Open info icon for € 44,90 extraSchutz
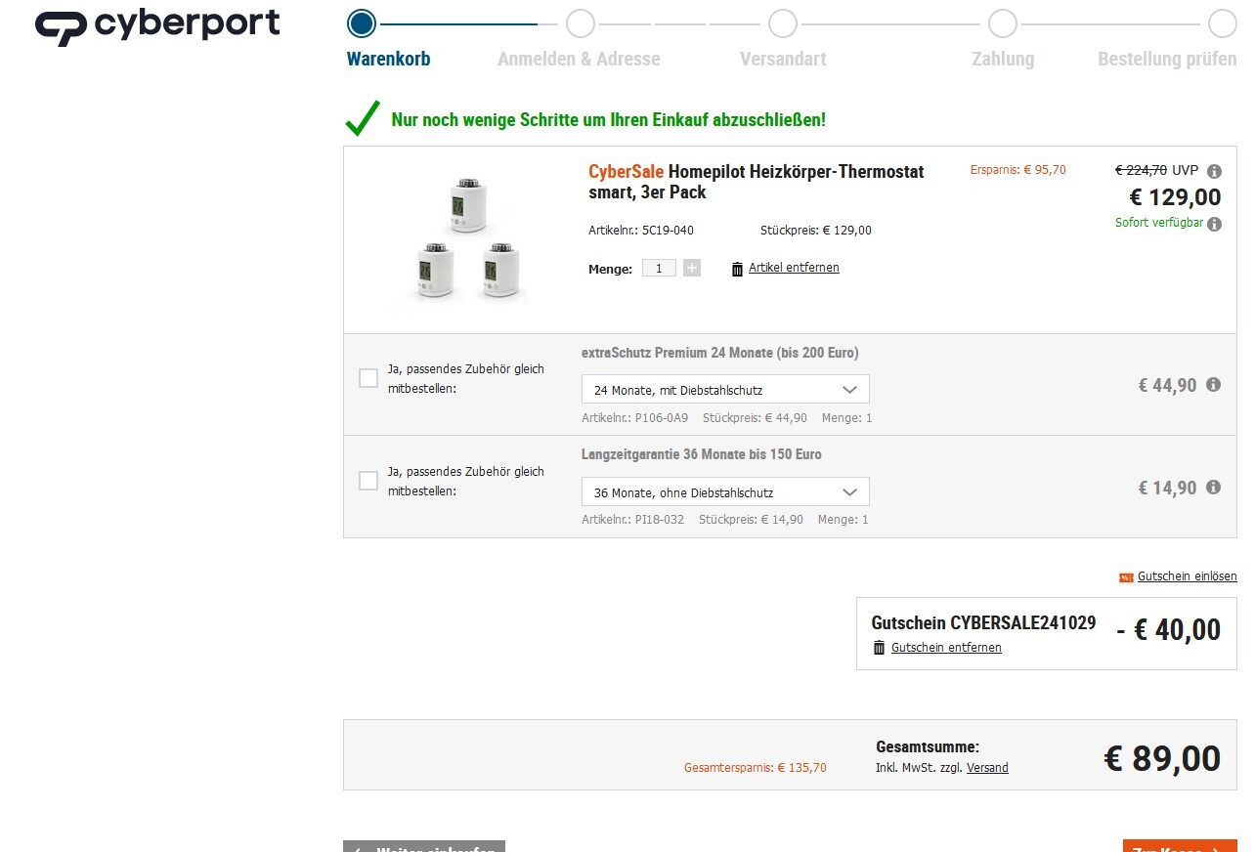The width and height of the screenshot is (1255, 852). tap(1213, 385)
